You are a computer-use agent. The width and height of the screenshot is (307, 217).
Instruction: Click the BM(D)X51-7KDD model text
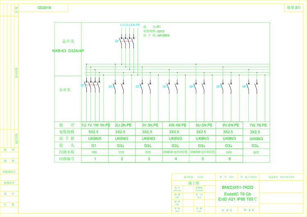[x=237, y=188]
